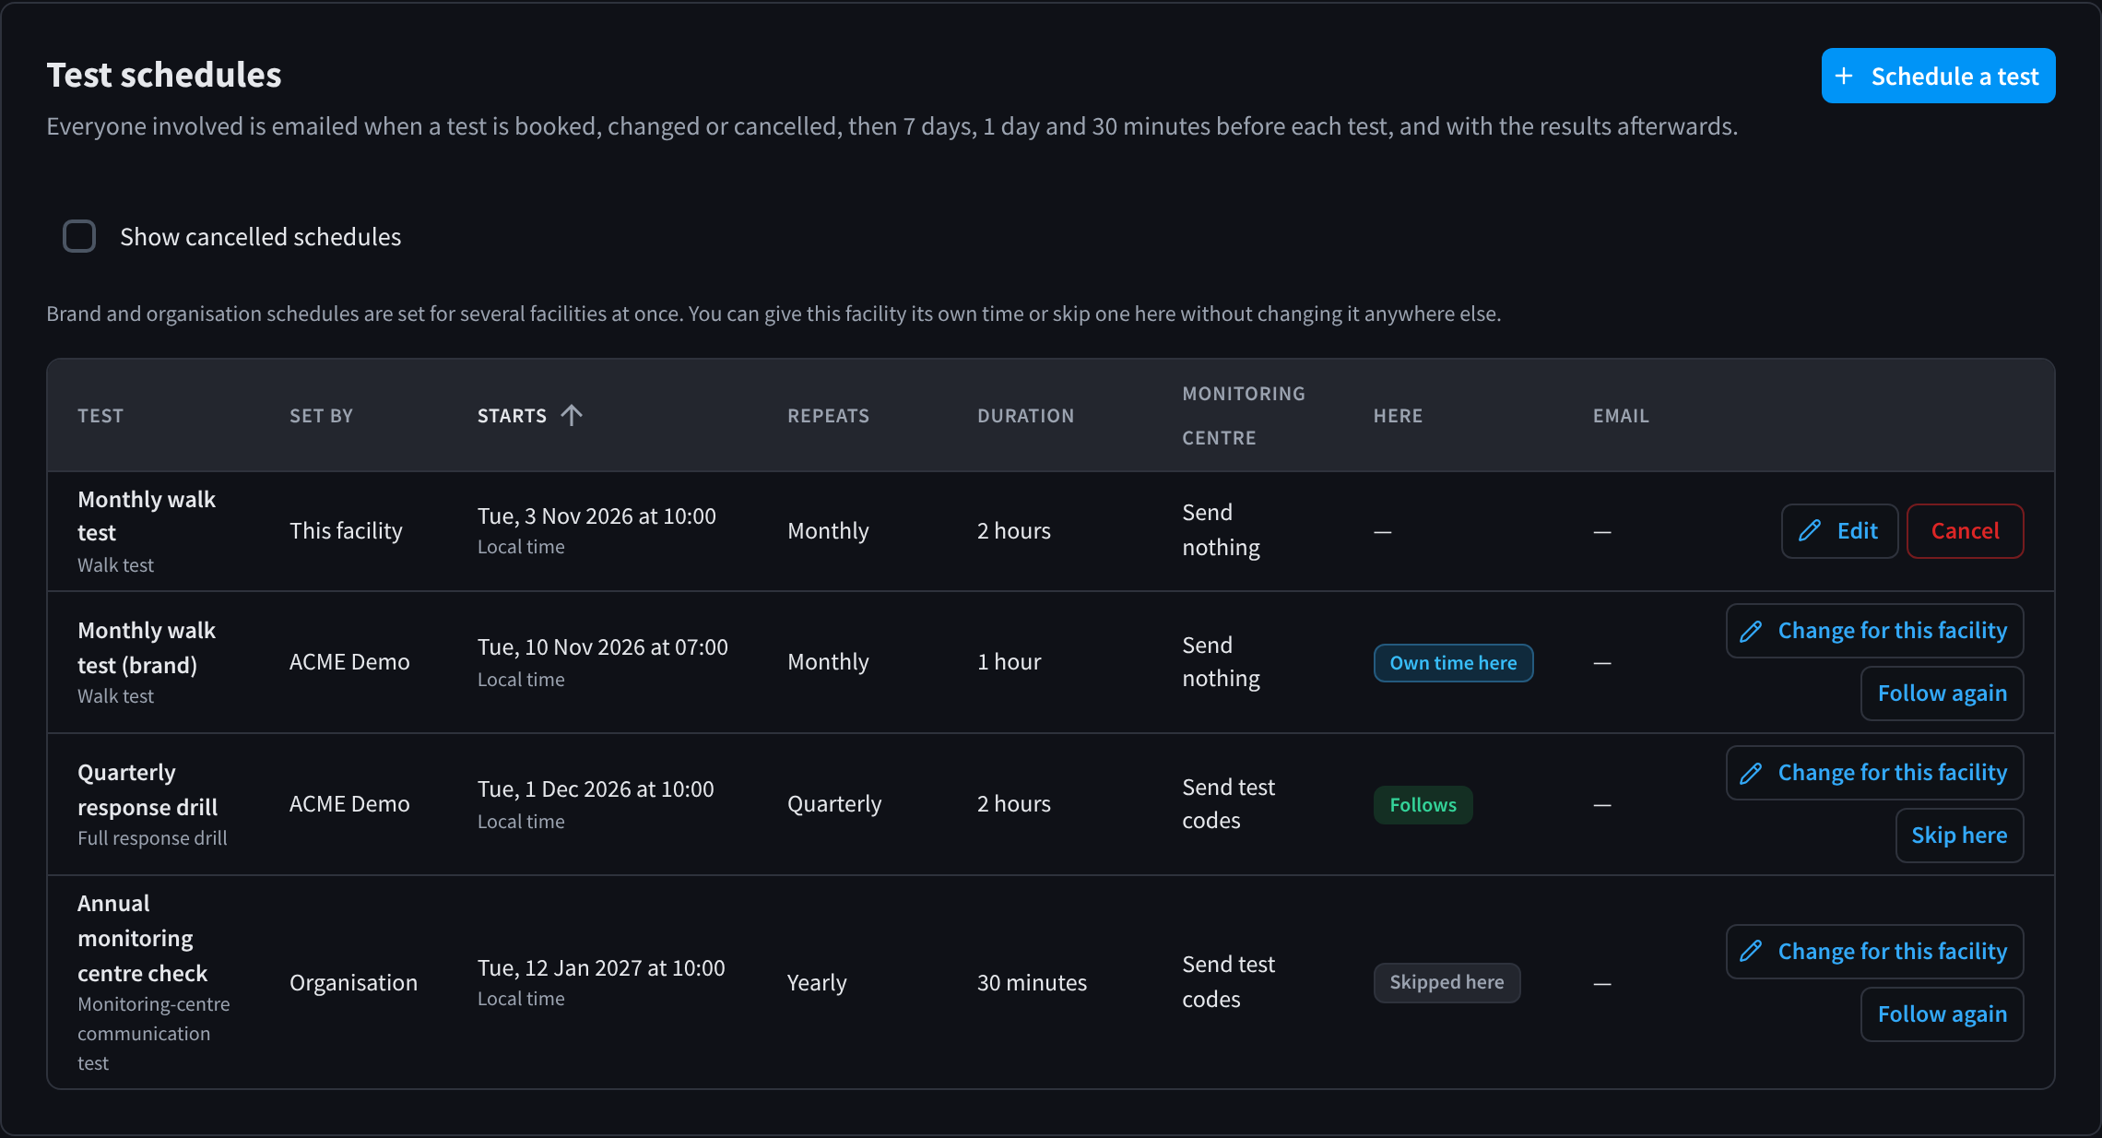Screen dimensions: 2102x1138
Task: Click the Tue, 10 Nov 2026 at 07:00 cell
Action: (602, 647)
